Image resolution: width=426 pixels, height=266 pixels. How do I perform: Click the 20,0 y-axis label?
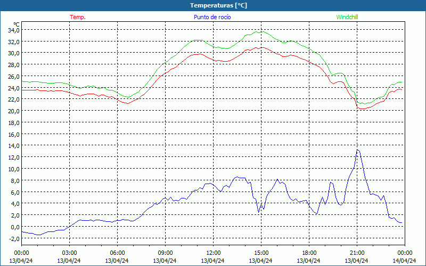(13, 111)
